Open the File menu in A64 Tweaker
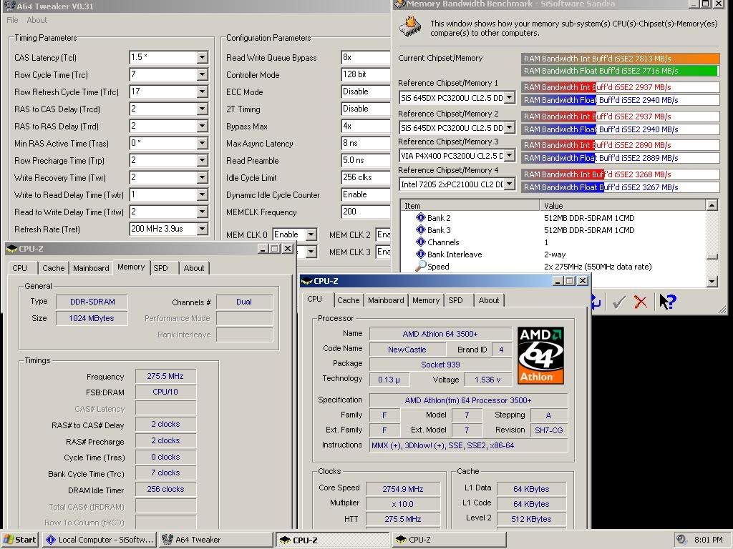The width and height of the screenshot is (733, 549). click(12, 20)
